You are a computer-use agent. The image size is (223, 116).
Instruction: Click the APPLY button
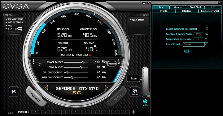tap(117, 97)
